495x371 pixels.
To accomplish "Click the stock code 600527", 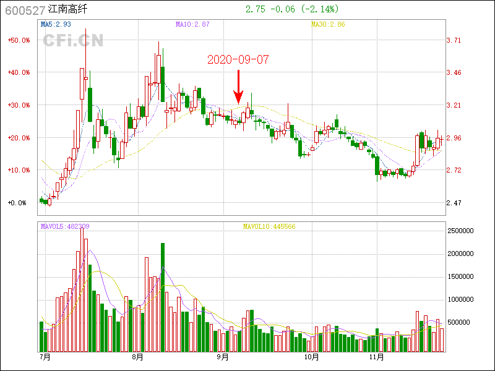I will coord(25,10).
